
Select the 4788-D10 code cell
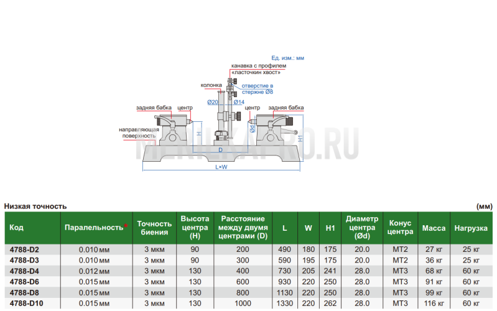click(x=26, y=304)
